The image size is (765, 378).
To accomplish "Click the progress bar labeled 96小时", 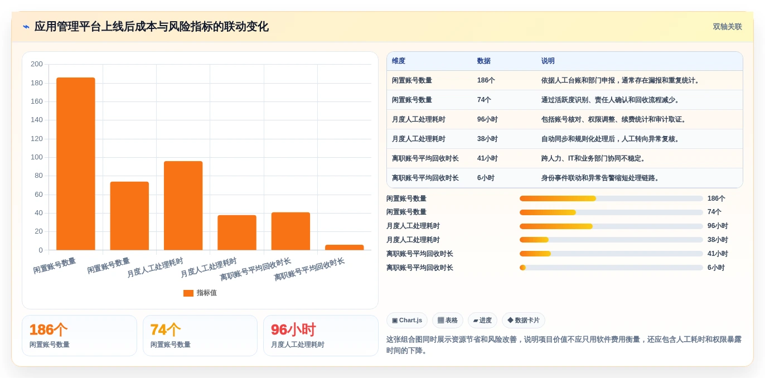I will pos(611,226).
